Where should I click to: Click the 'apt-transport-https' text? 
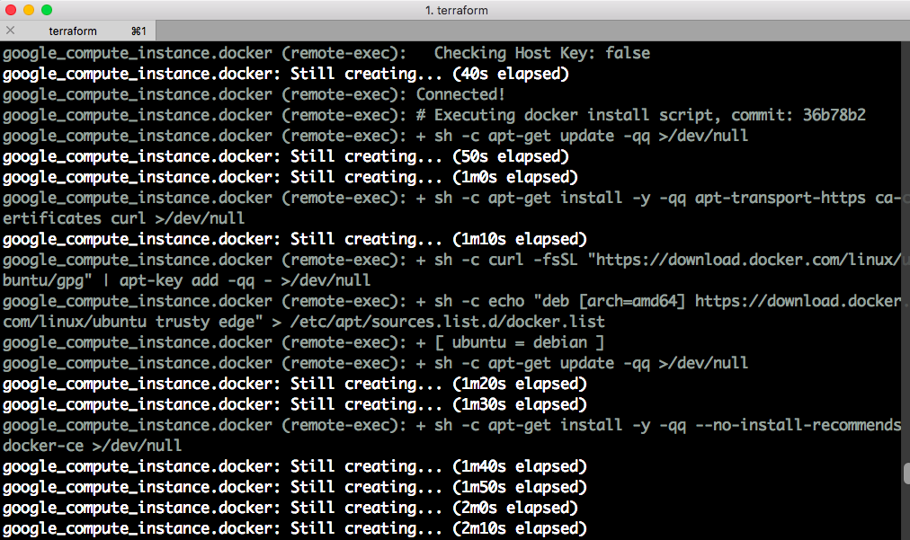coord(780,198)
